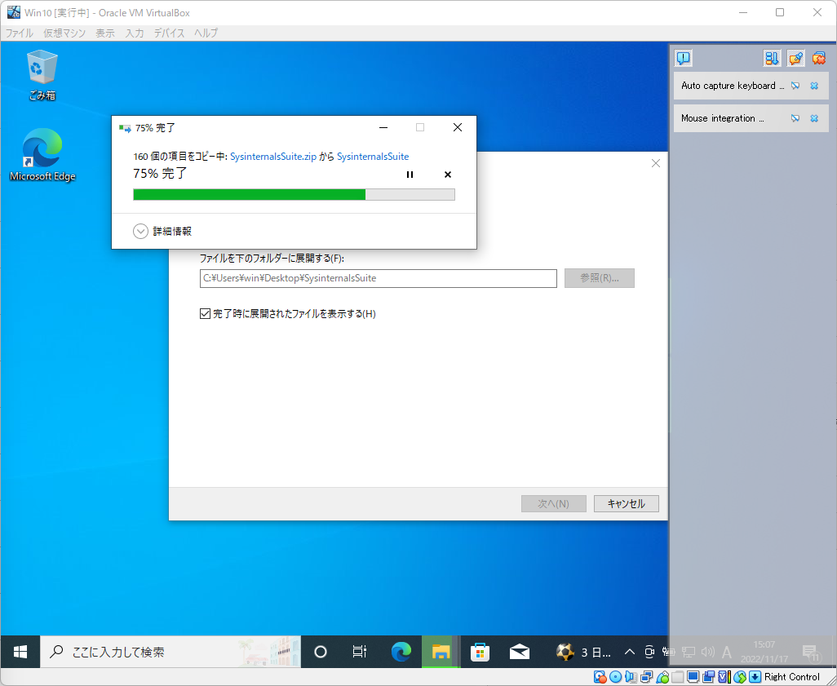Screen dimensions: 837x686
Task: Click the キャンセル button in wizard
Action: 627,503
